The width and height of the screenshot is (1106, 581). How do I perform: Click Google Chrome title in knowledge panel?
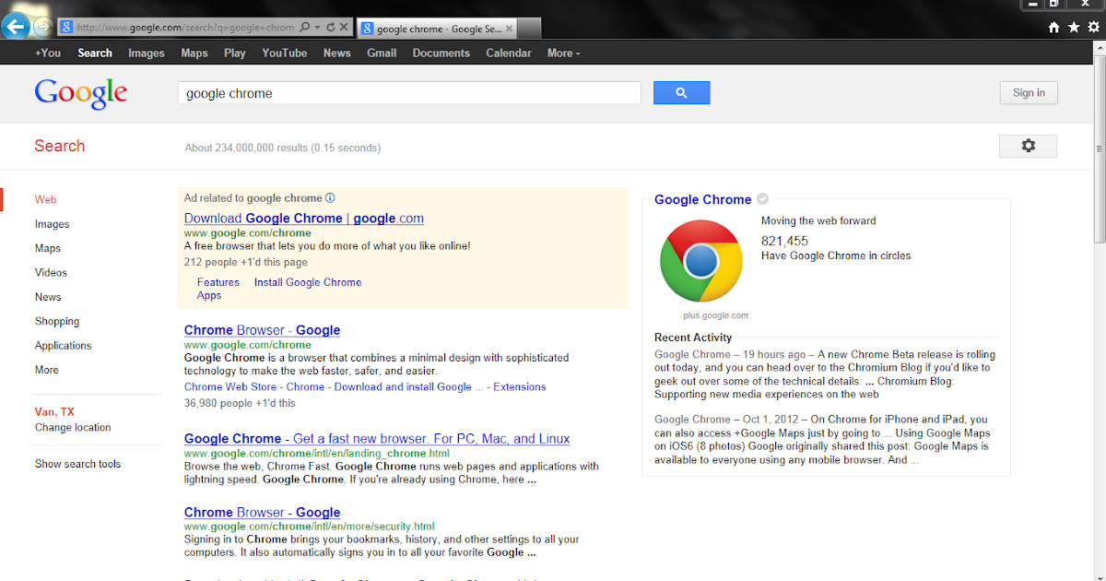pyautogui.click(x=702, y=199)
